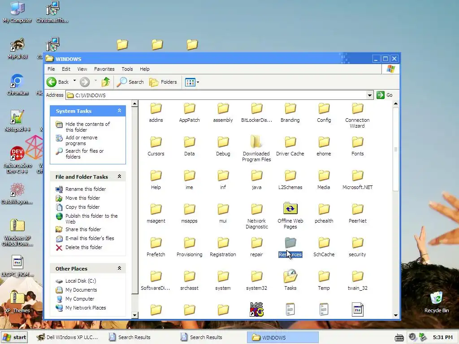Select the Microsoft.NET folder

pos(357,180)
